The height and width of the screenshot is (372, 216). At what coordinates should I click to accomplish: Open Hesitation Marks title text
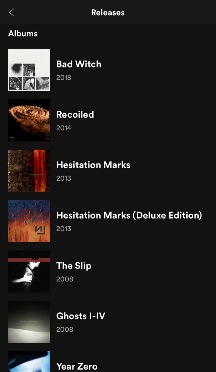93,165
